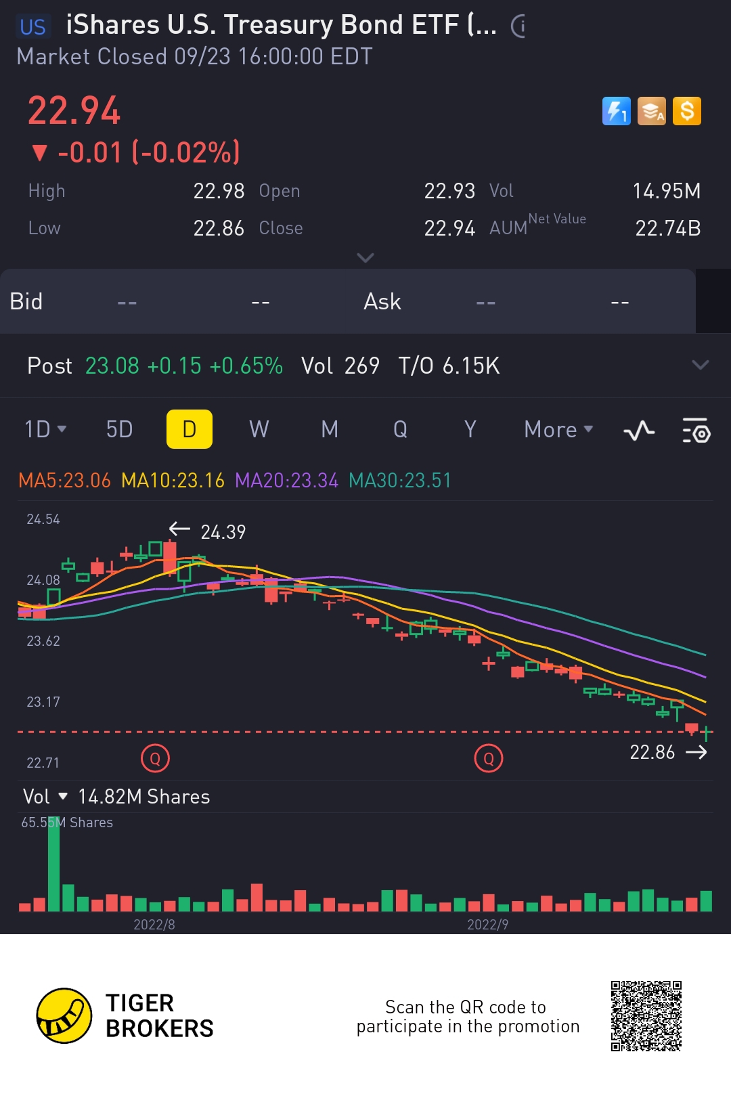Tap the first Q quarterly marker in August
Viewport: 731px width, 1098px height.
click(155, 759)
